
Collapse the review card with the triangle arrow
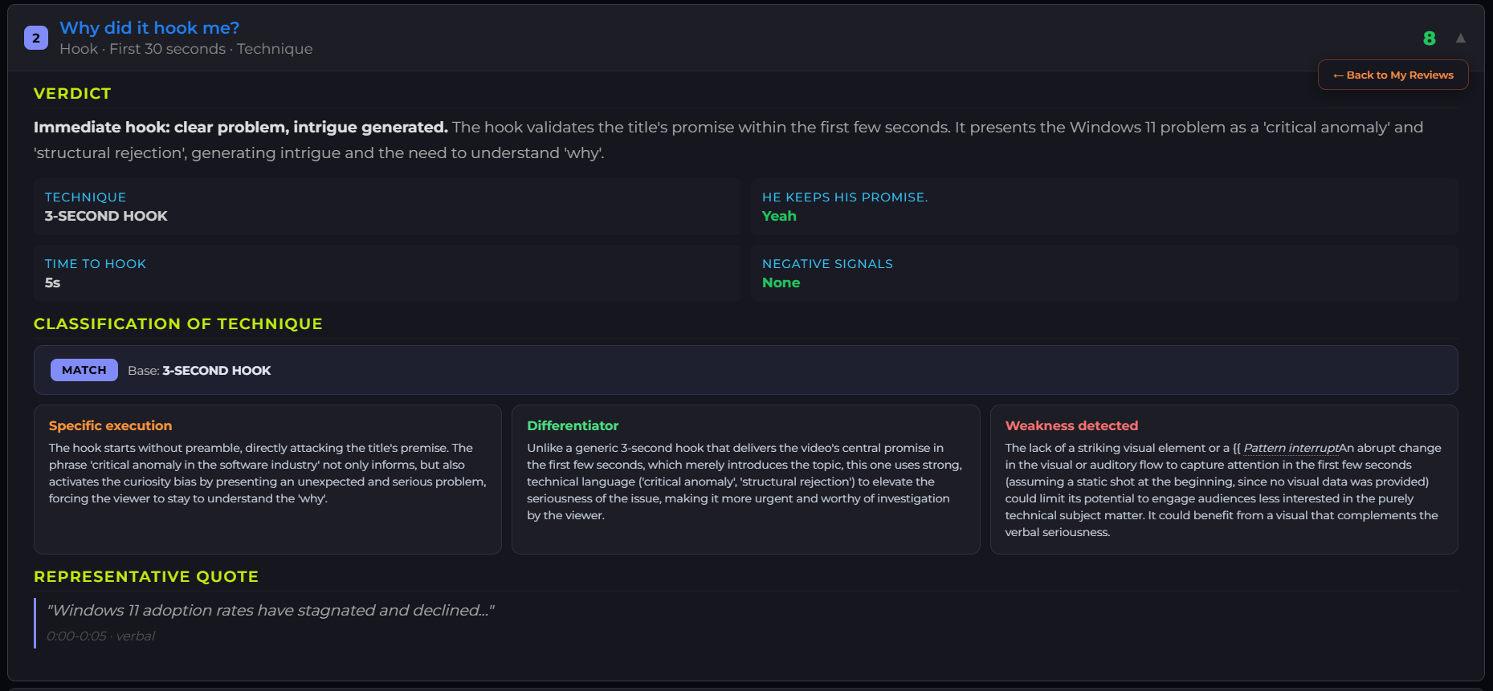coord(1461,38)
